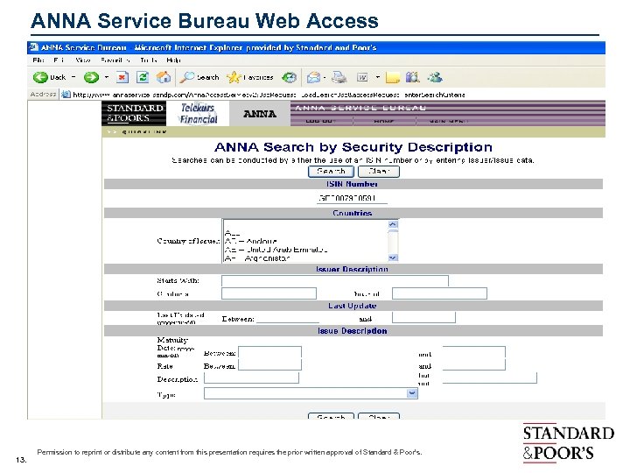Click the red Stop loading icon
This screenshot has width=630, height=473.
[x=122, y=77]
